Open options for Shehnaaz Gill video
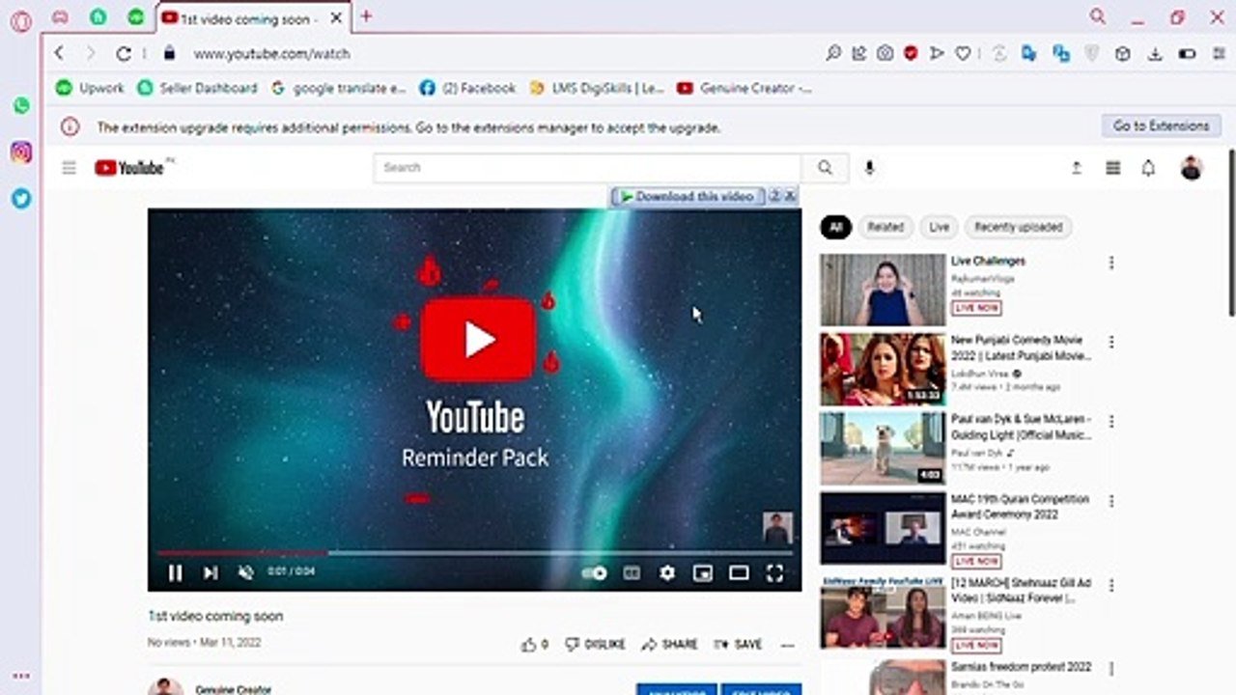This screenshot has width=1236, height=695. coord(1111,585)
